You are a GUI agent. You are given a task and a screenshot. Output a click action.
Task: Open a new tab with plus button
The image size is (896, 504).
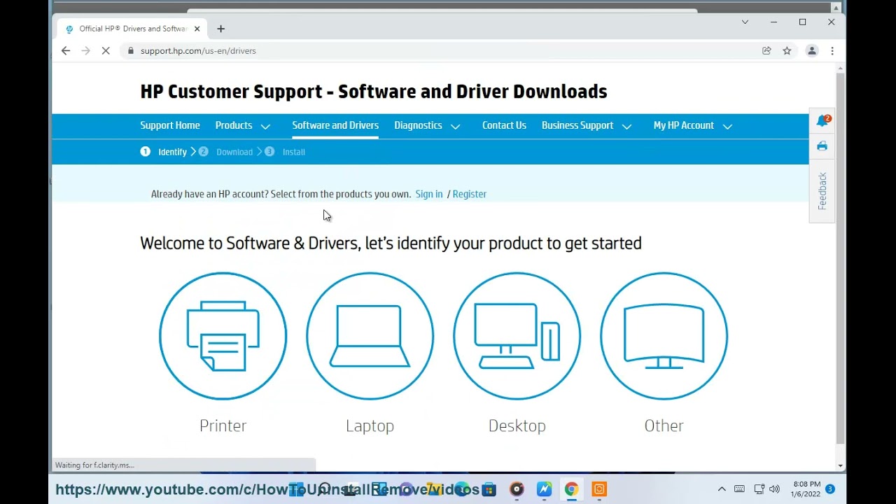[221, 29]
